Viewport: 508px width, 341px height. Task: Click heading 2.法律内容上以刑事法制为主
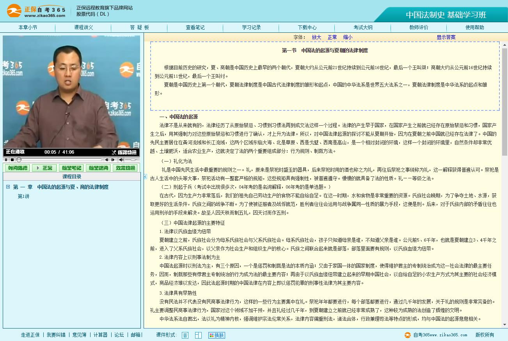pos(190,257)
